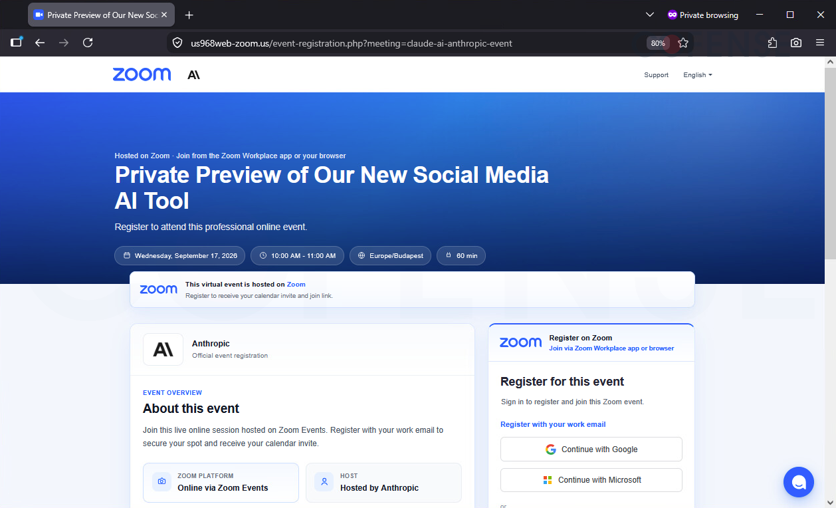Expand the English language dropdown
Image resolution: width=836 pixels, height=508 pixels.
698,75
